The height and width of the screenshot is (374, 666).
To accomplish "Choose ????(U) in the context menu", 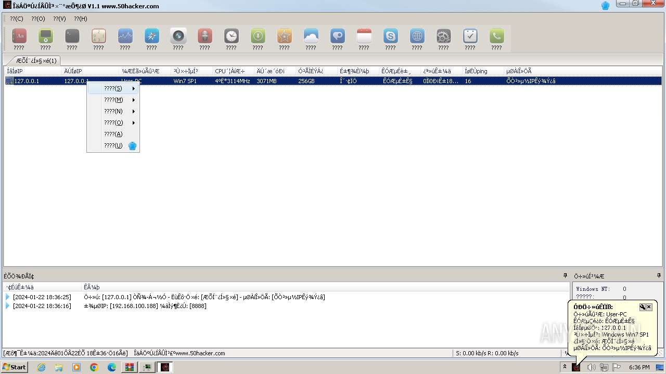I will 113,145.
